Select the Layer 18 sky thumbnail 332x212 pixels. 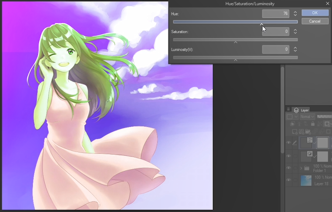306,180
